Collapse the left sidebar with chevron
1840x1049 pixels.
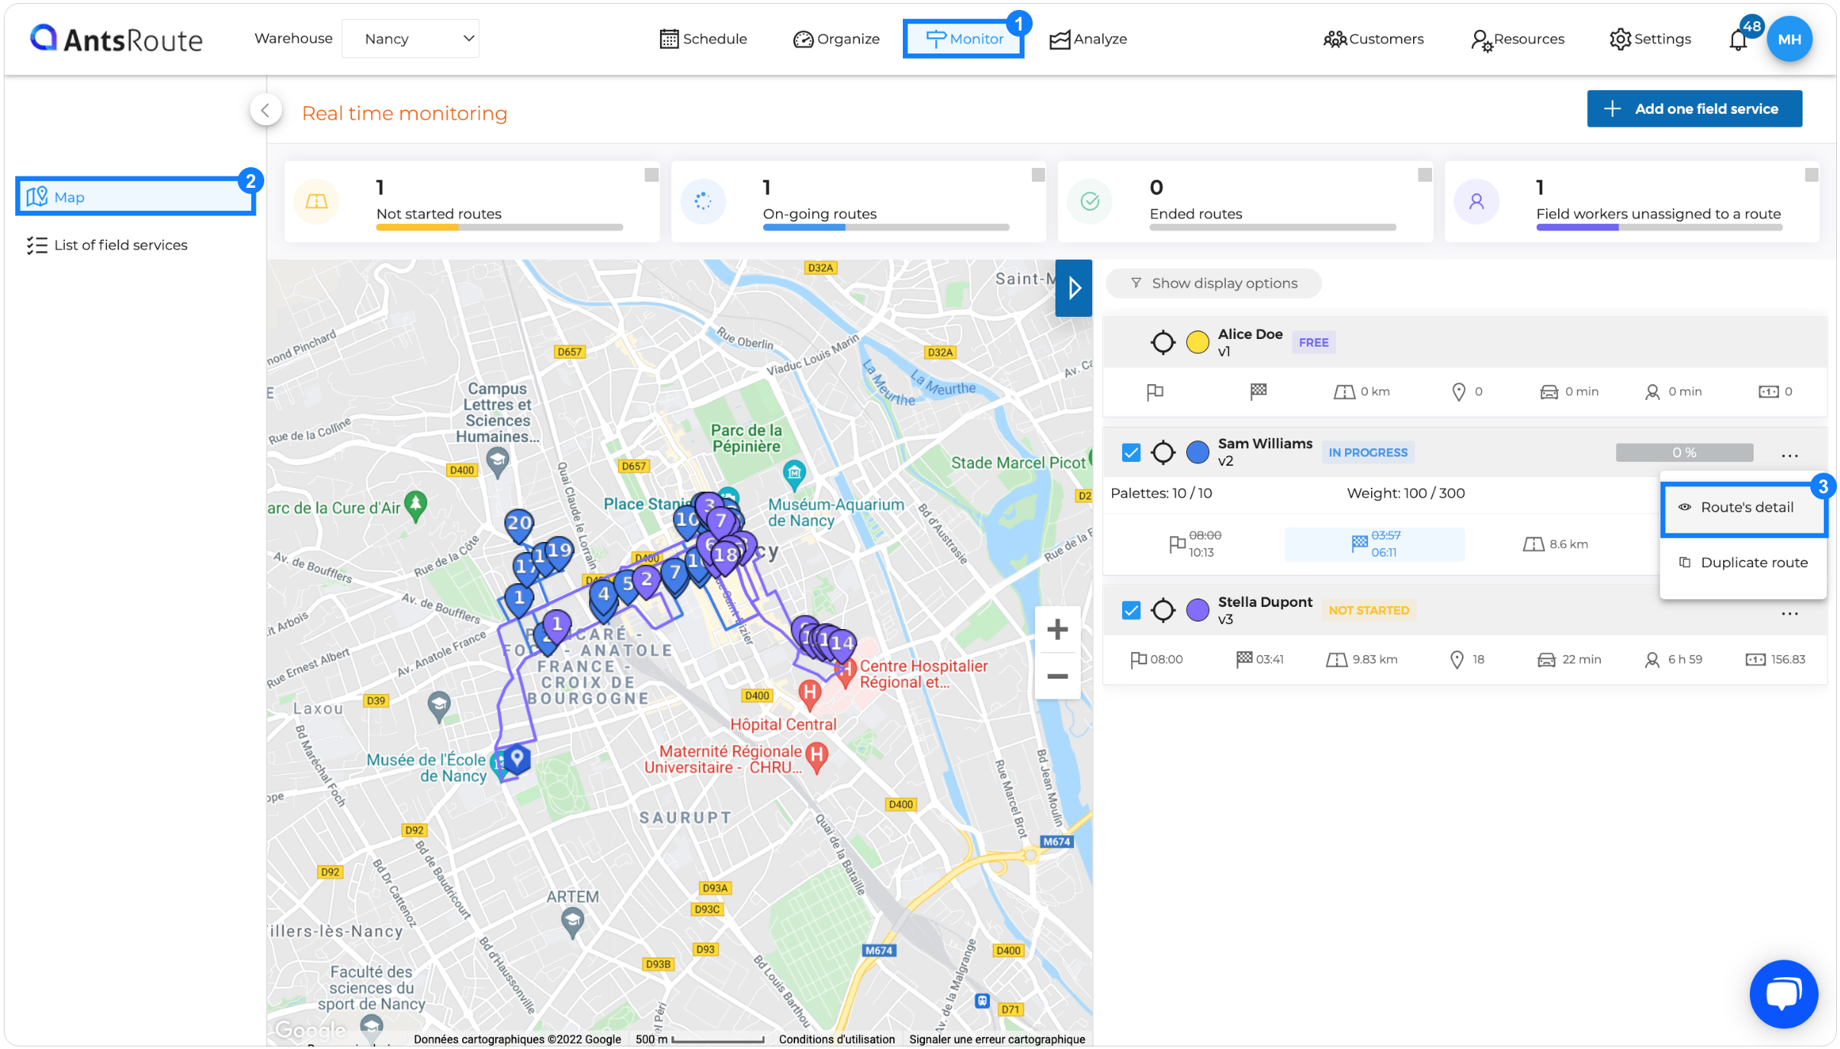[x=265, y=111]
